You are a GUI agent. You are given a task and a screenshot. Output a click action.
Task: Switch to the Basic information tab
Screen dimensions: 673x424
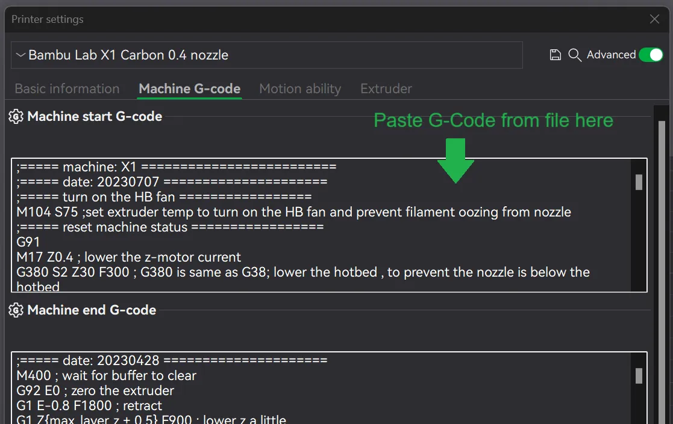pyautogui.click(x=67, y=89)
